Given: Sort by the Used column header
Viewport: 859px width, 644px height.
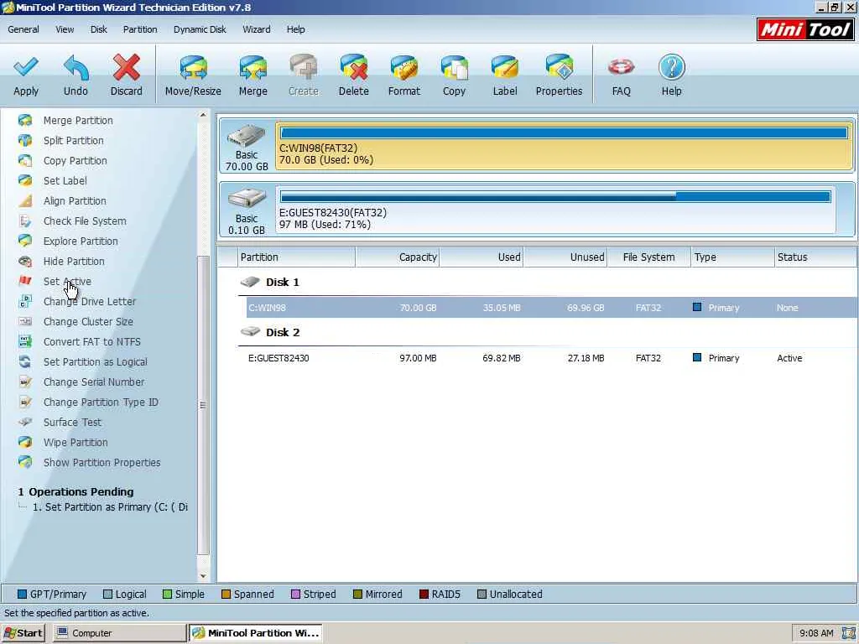Looking at the screenshot, I should click(482, 257).
